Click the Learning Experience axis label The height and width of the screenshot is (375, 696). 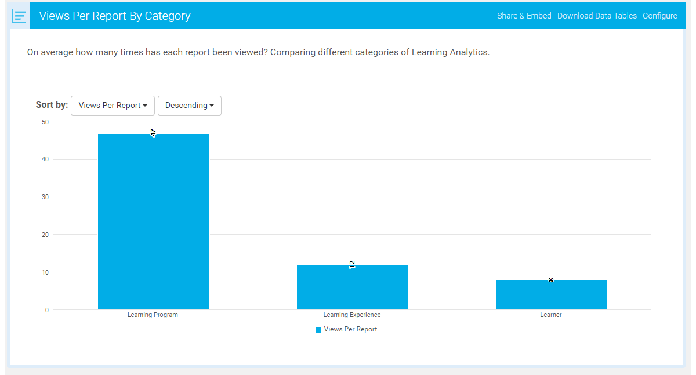tap(352, 314)
